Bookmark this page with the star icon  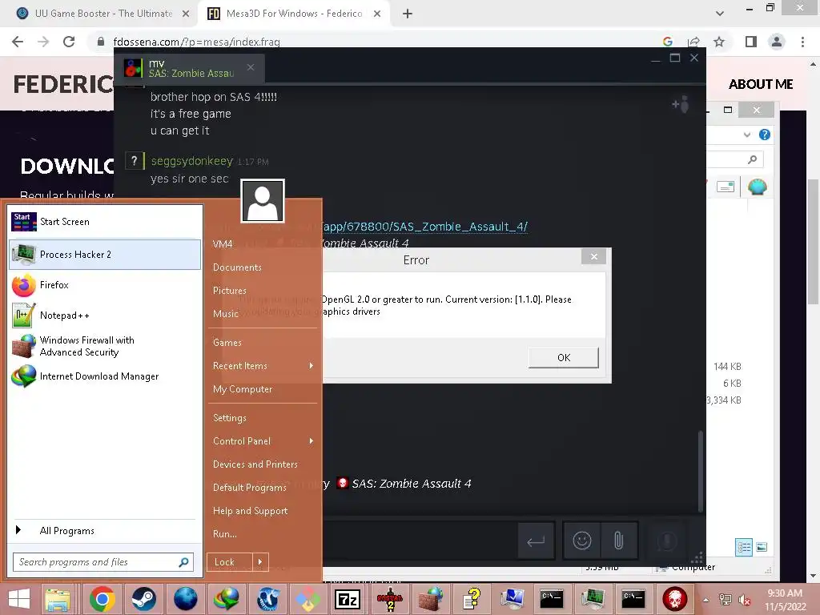[x=719, y=42]
